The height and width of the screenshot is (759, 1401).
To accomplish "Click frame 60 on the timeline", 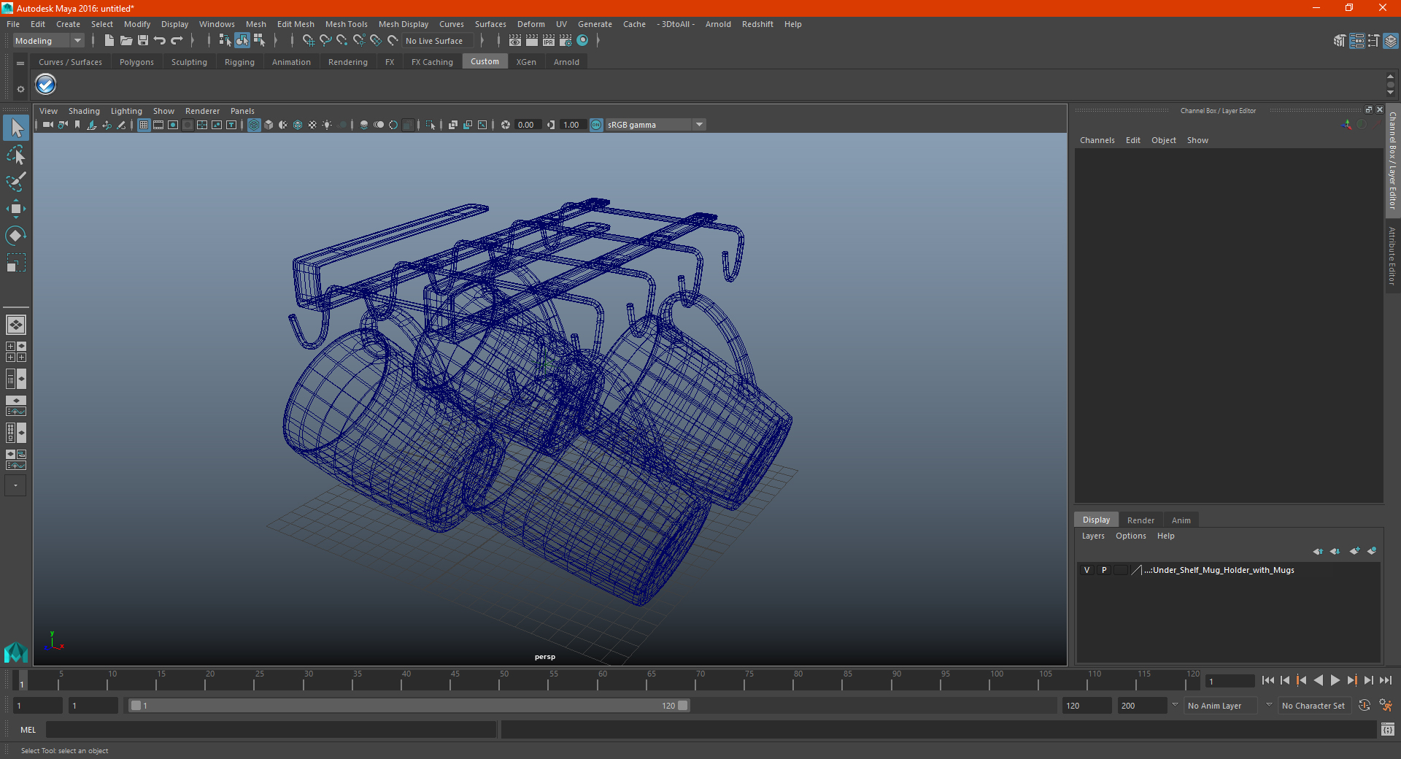I will pyautogui.click(x=603, y=681).
